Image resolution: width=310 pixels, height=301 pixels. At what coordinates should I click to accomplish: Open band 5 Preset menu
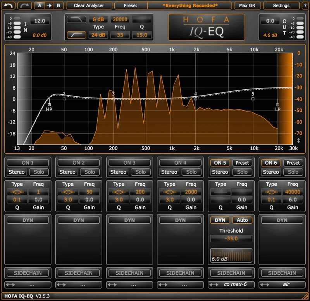tap(243, 163)
